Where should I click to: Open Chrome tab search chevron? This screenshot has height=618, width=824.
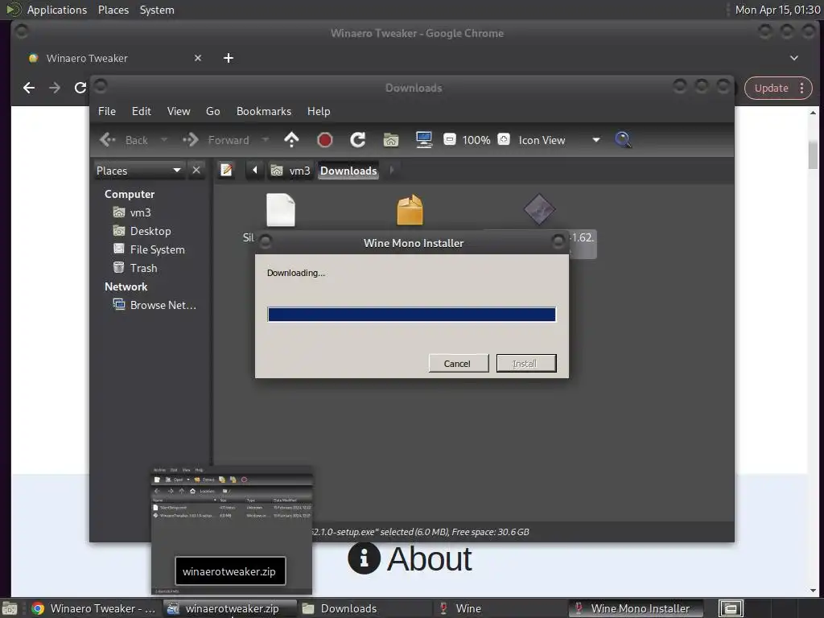click(x=794, y=58)
